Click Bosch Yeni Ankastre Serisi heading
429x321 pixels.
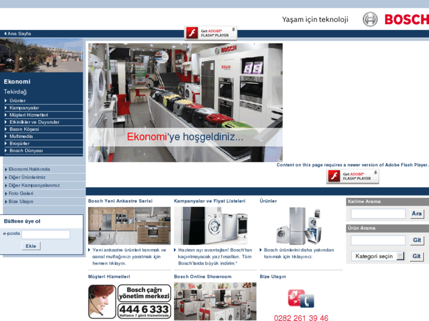120,201
